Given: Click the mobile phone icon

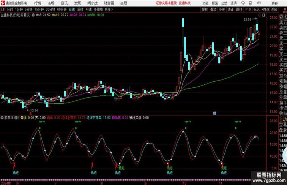Looking at the screenshot, I should (x=250, y=3).
